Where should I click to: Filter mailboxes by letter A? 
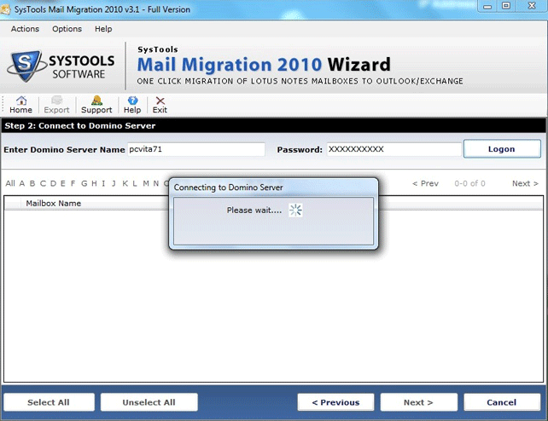coord(22,183)
